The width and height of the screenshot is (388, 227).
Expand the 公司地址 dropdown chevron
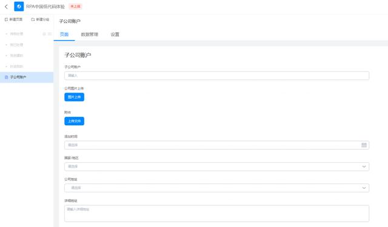pos(364,188)
